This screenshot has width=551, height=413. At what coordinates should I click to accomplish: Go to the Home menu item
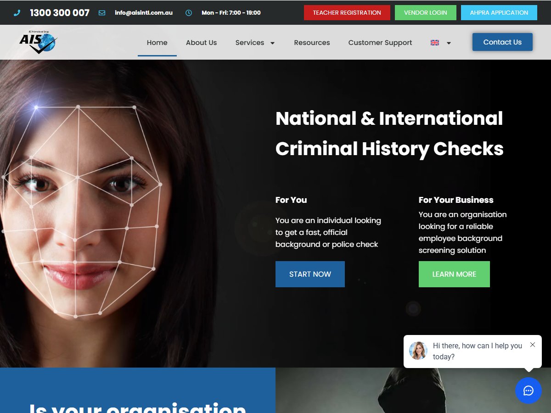point(157,43)
